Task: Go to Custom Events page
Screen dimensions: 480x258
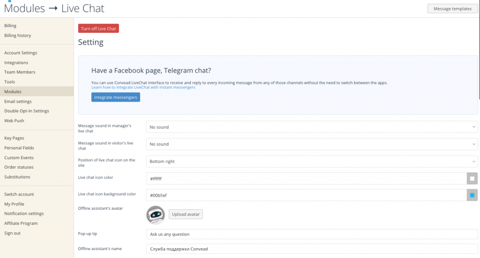Action: tap(19, 158)
